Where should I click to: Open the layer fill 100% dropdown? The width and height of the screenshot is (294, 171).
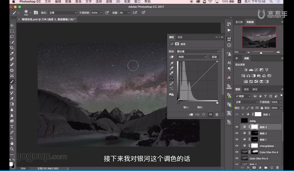click(281, 108)
